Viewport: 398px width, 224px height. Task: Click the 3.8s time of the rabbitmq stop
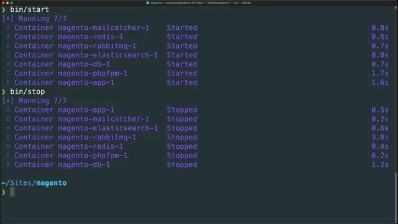(380, 138)
